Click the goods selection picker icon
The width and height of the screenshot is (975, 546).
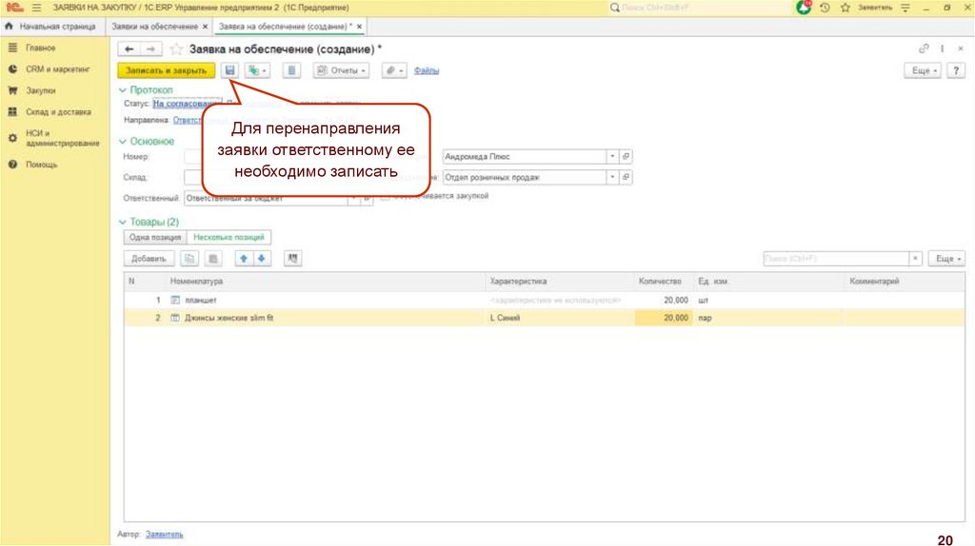292,259
